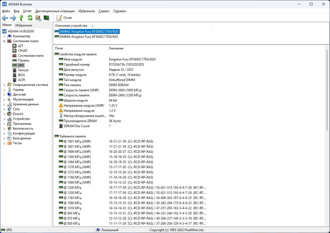Open the Системная плата sub-item

click(x=31, y=56)
